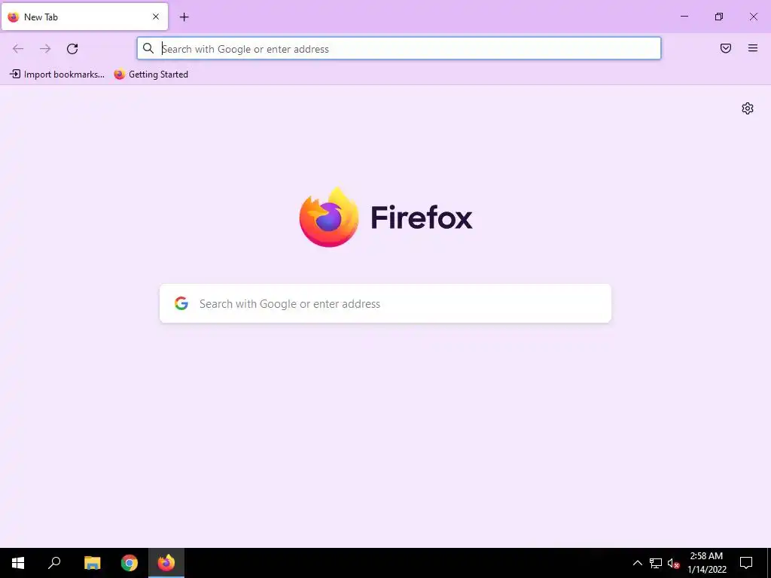
Task: Open Firefox application hamburger menu
Action: coord(753,48)
